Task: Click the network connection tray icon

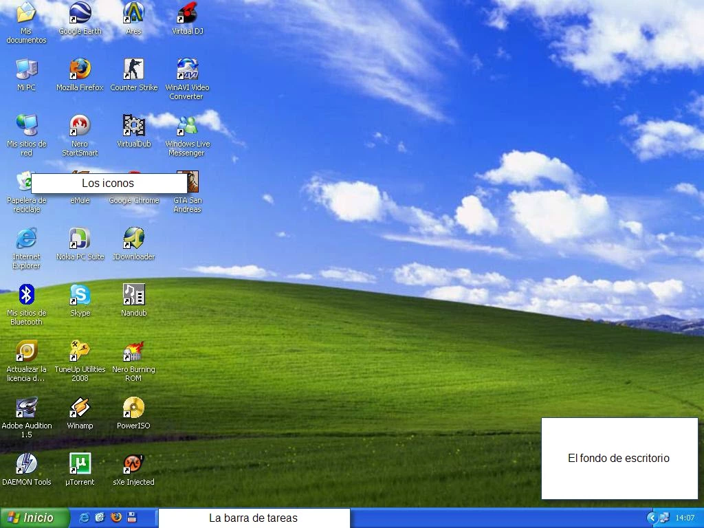Action: (x=664, y=518)
